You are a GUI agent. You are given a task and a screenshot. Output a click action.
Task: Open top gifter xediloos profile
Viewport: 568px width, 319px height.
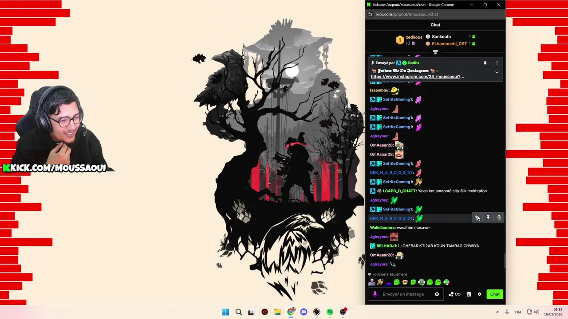[414, 37]
